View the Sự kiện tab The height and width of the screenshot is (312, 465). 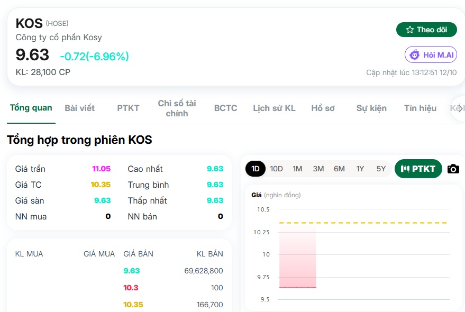coord(371,108)
